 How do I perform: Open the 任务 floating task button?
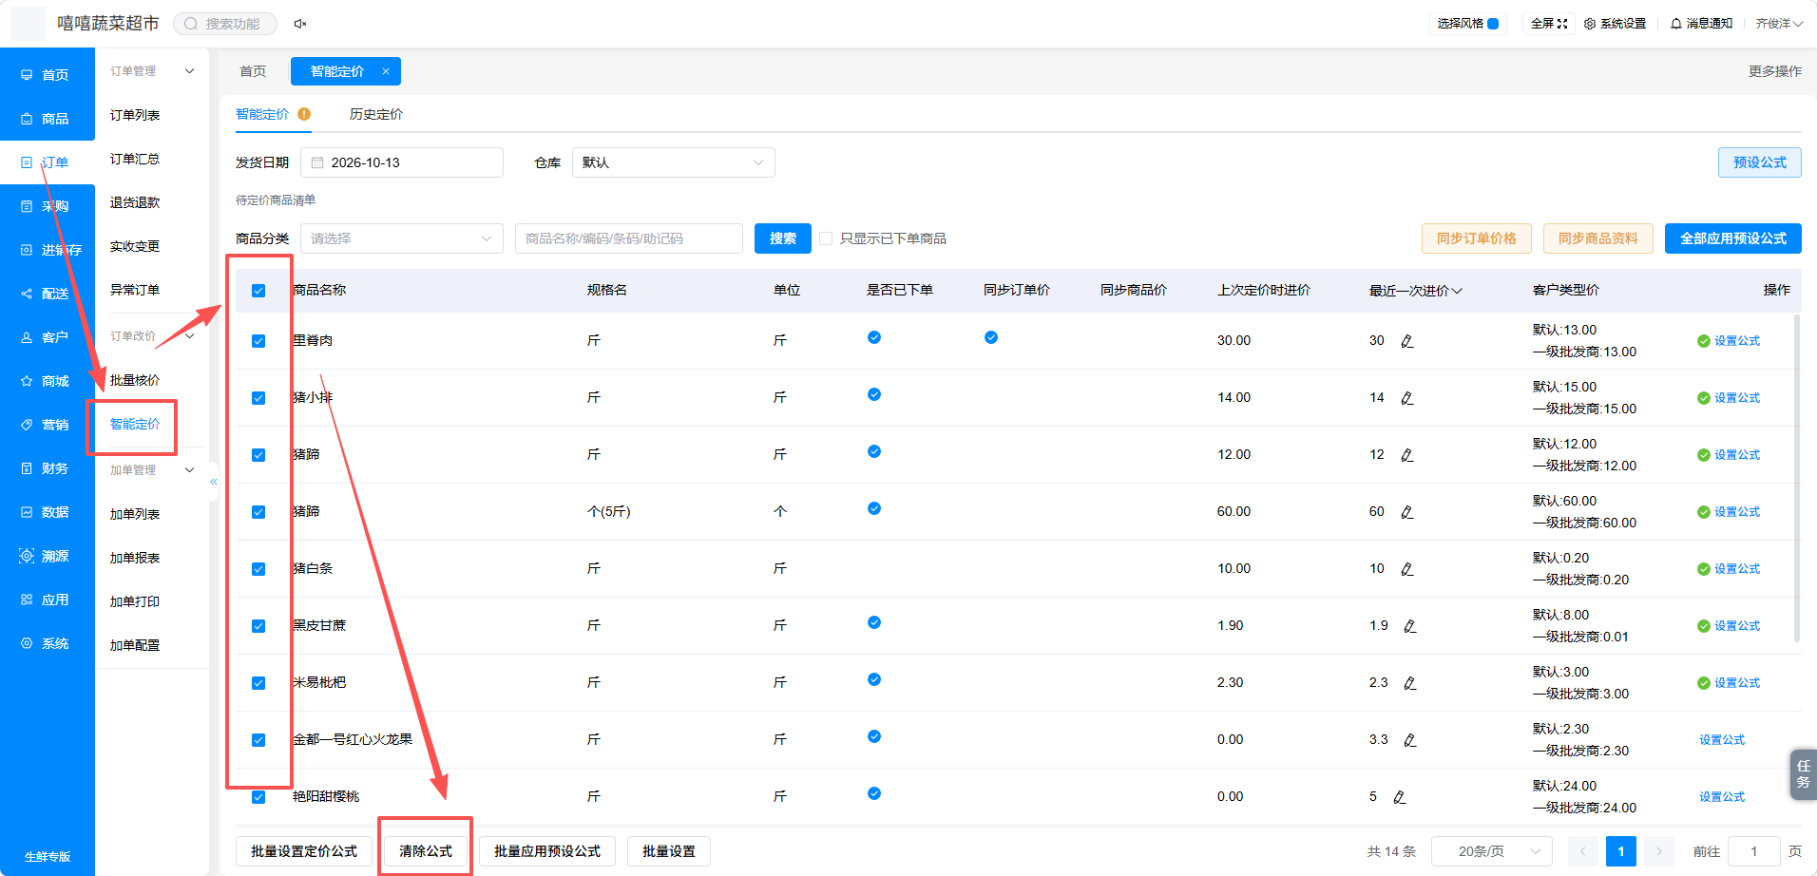coord(1803,774)
